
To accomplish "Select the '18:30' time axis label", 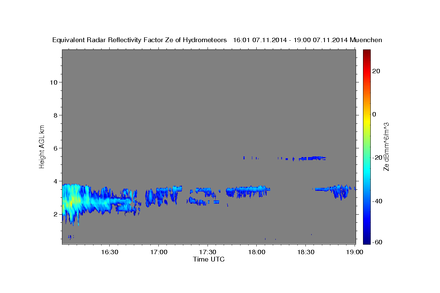I will [x=306, y=252].
